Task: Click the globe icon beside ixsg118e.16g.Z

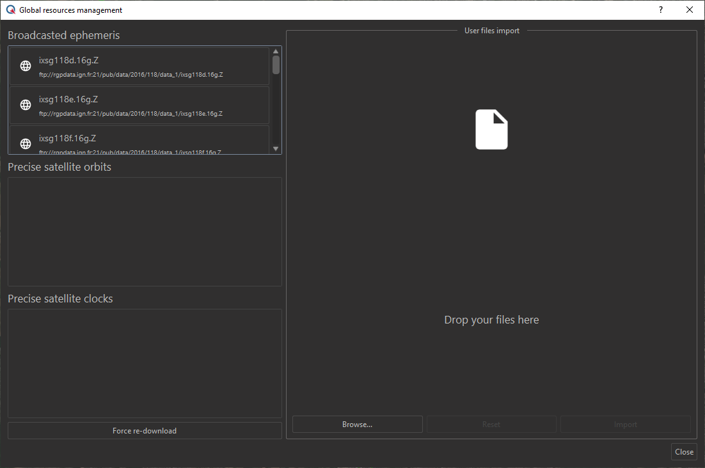Action: click(26, 105)
